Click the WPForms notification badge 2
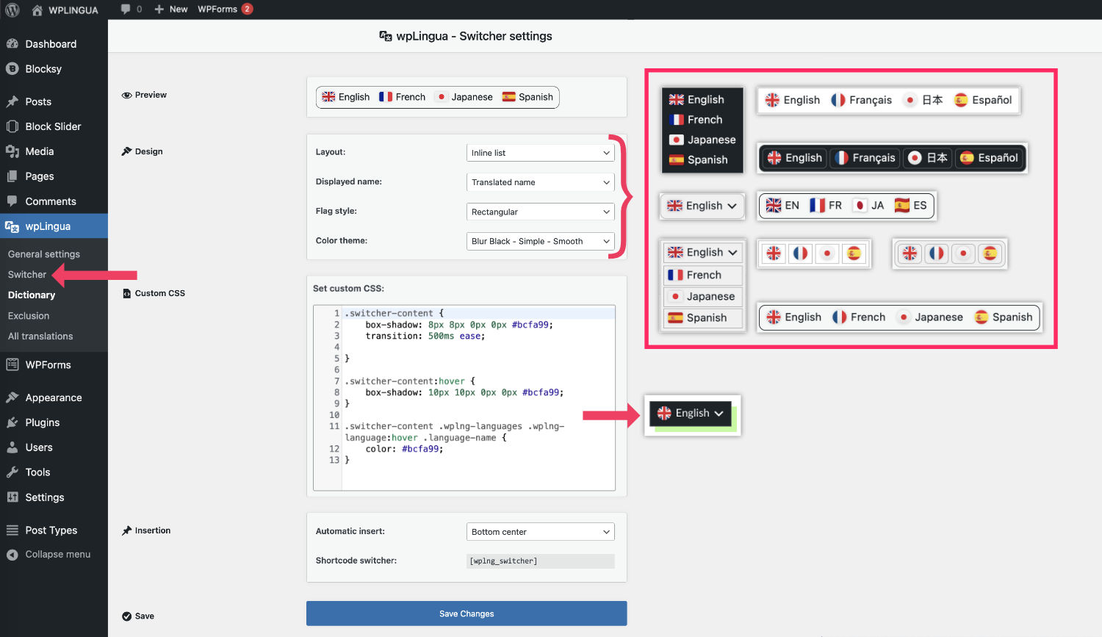Viewport: 1102px width, 637px height. (248, 9)
